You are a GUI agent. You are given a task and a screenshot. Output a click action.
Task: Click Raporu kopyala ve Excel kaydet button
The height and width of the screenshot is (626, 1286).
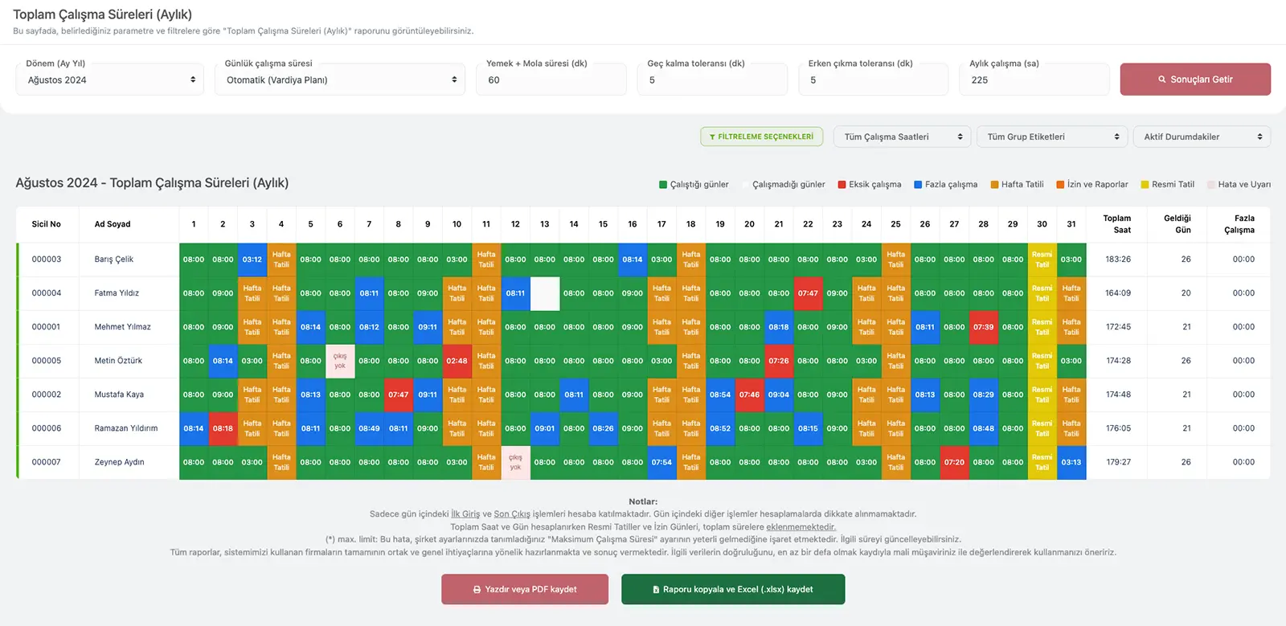click(732, 589)
